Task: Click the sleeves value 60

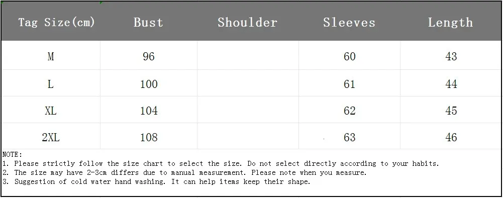Action: [349, 56]
